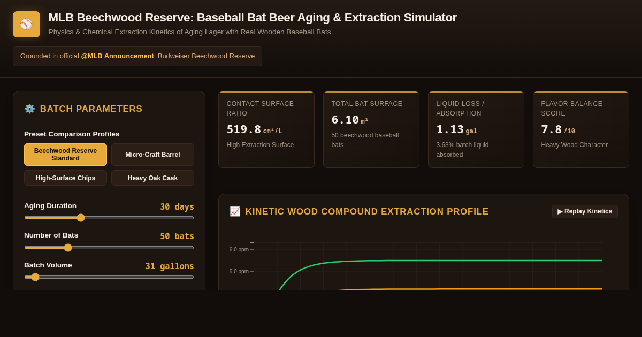The width and height of the screenshot is (642, 337).
Task: Click '50 beechwood baseball bats' text
Action: pyautogui.click(x=365, y=140)
